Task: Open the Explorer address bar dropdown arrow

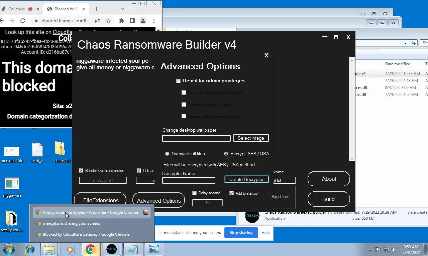Action: click(x=406, y=43)
